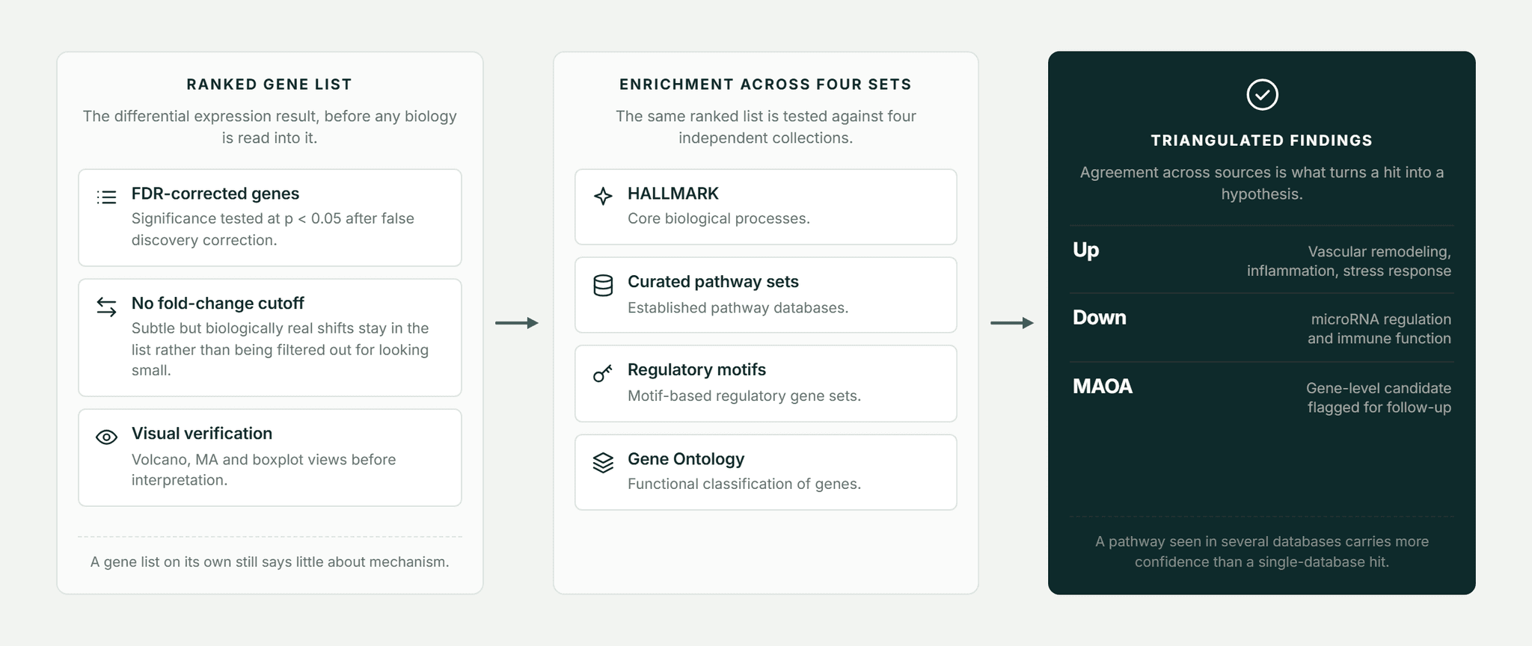Click the stacked layers icon for Gene Ontology
The width and height of the screenshot is (1532, 646).
[x=603, y=463]
